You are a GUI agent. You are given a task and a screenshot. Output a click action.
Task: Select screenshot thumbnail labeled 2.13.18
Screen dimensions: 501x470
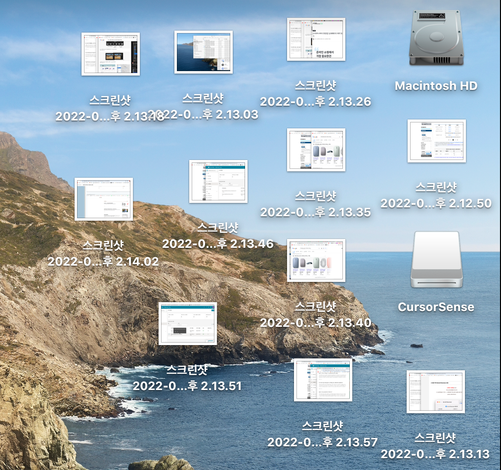coord(111,54)
